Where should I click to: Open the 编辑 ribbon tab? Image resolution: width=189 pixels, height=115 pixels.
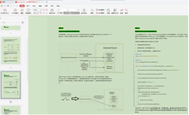40,6
